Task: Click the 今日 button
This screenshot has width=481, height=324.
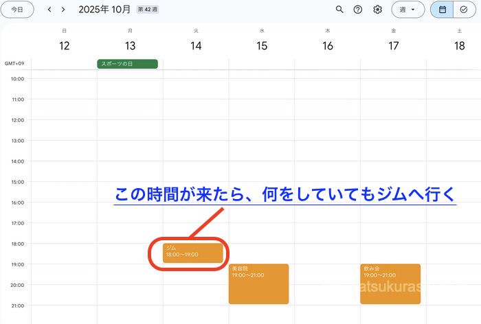Action: click(x=17, y=10)
